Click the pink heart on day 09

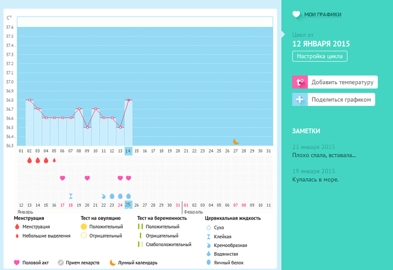[x=87, y=178]
